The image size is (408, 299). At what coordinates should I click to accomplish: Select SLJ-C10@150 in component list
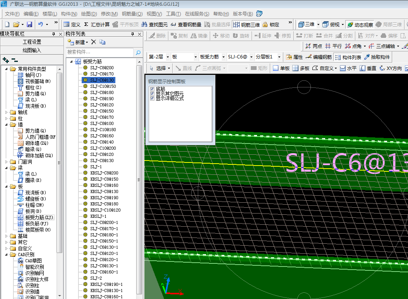[103, 86]
